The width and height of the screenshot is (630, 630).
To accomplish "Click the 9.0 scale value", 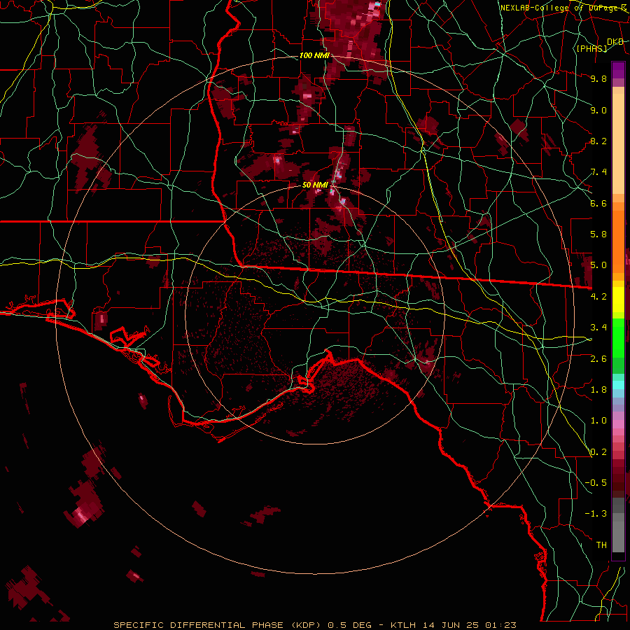I will coord(598,110).
